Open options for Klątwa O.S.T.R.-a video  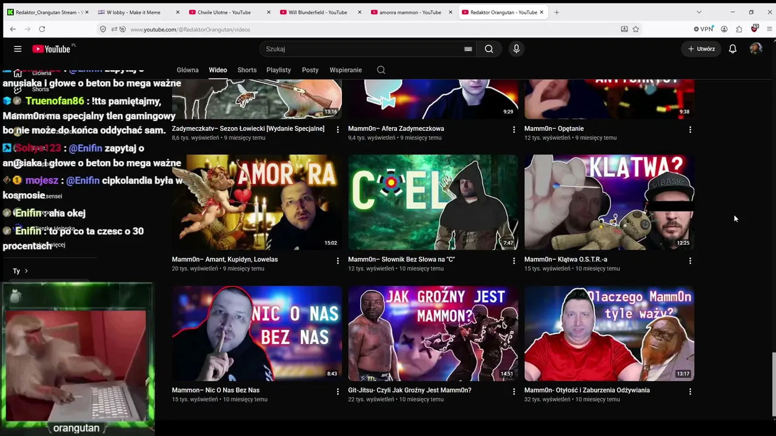(690, 260)
